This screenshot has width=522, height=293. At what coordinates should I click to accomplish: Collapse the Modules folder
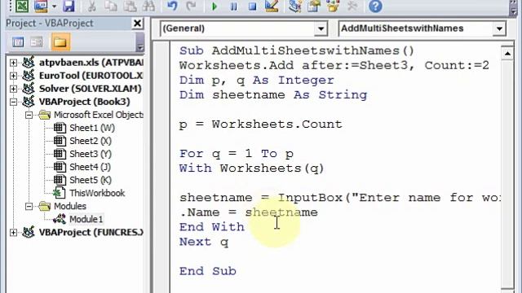29,206
